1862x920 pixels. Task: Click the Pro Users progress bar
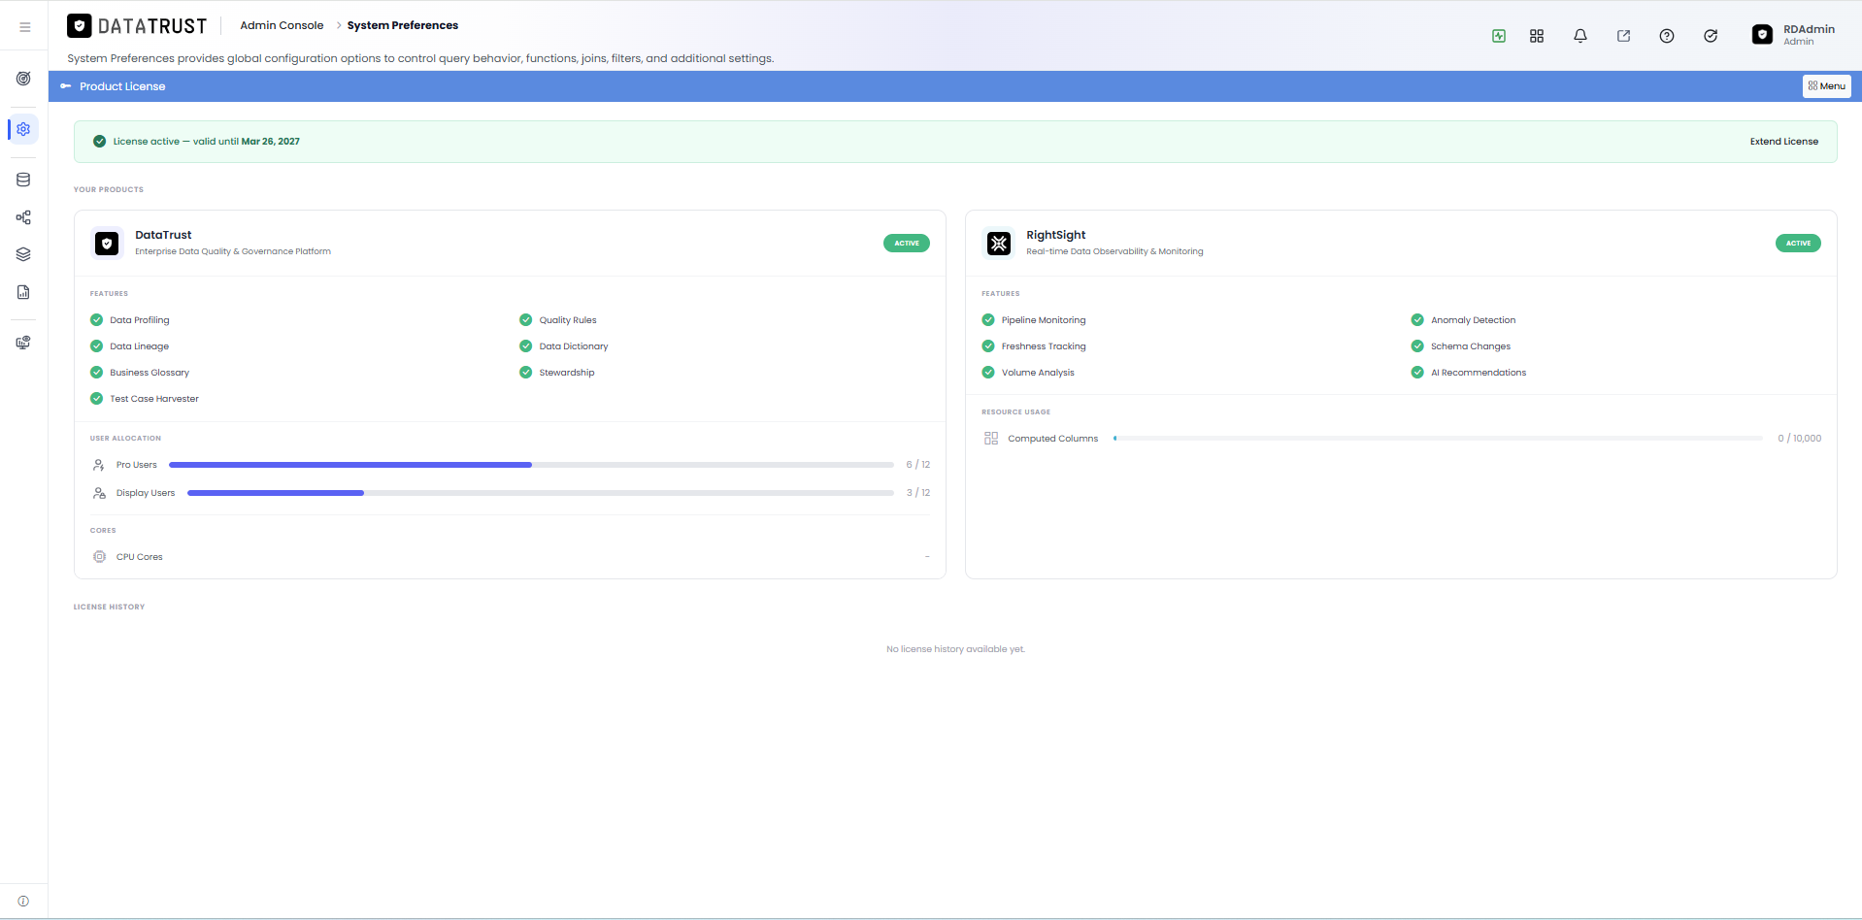pos(531,465)
